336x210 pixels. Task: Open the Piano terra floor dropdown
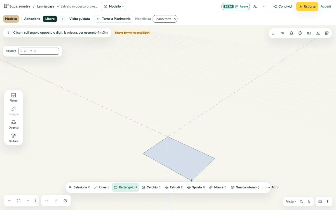tap(165, 19)
